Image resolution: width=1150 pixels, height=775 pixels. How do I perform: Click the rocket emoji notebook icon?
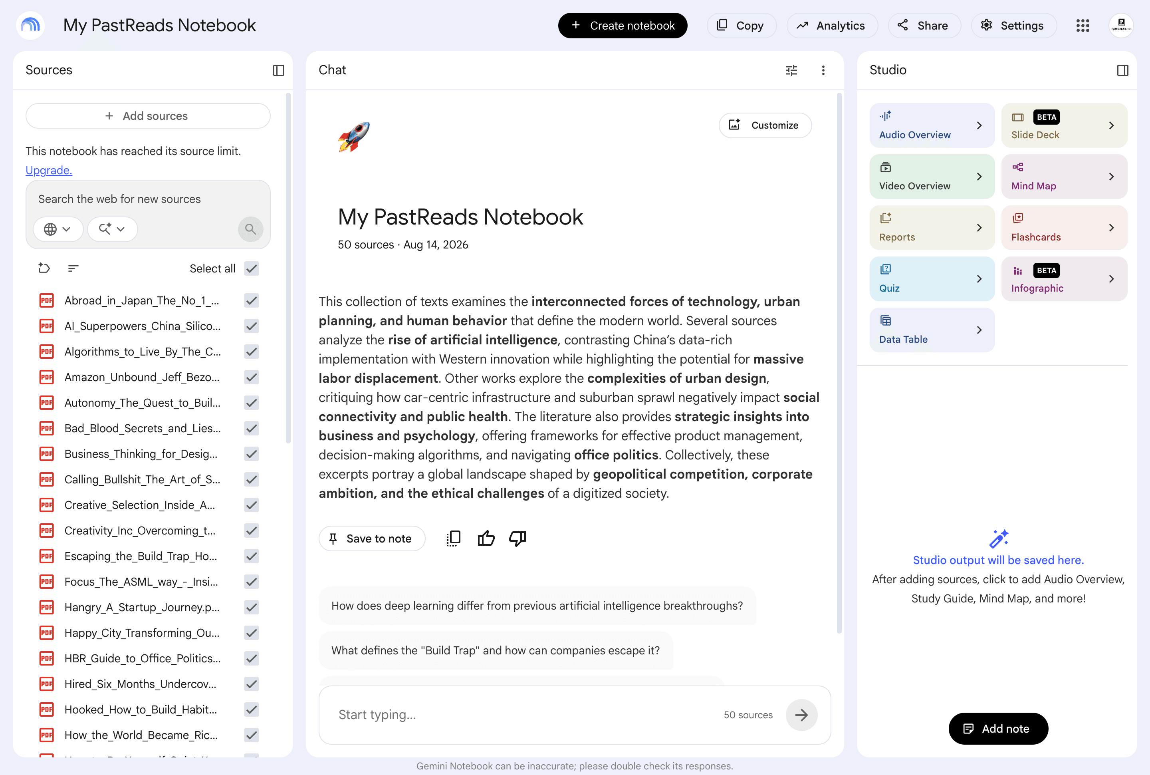(354, 137)
